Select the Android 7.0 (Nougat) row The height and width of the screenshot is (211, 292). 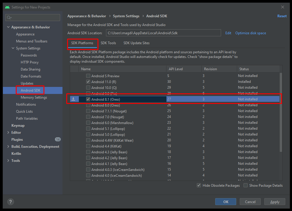(x=175, y=117)
